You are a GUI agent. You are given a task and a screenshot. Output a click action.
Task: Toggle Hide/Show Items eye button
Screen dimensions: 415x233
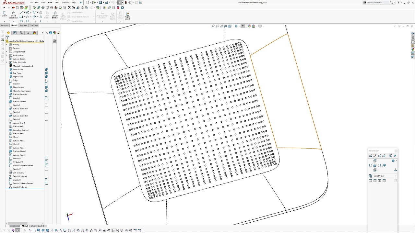click(x=243, y=26)
